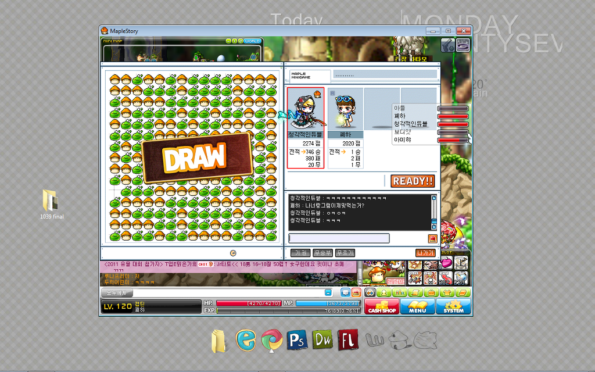This screenshot has width=595, height=372.
Task: Click the PgUp quick slot skill icon
Action: (x=461, y=263)
